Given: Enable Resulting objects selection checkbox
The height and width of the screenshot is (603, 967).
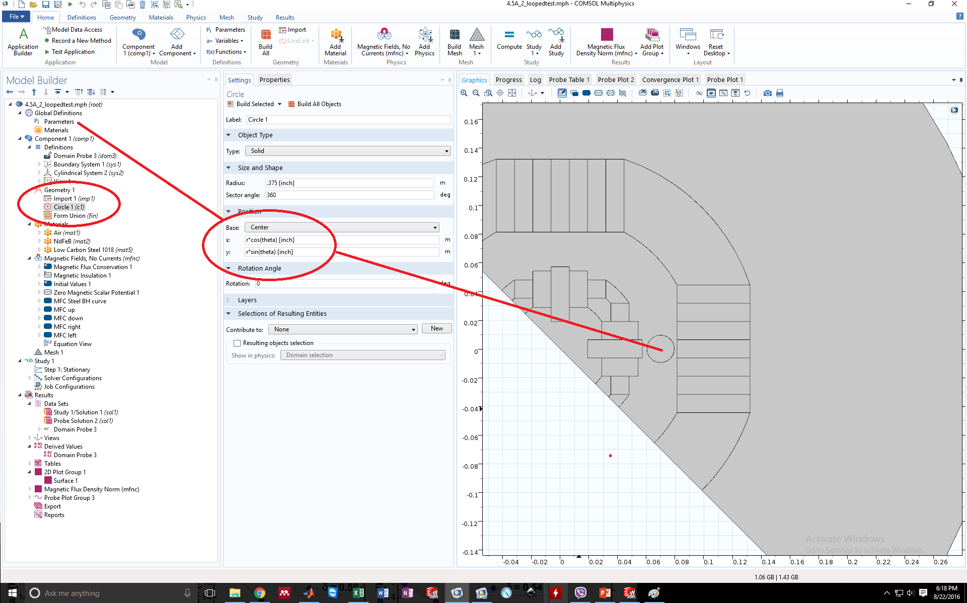Looking at the screenshot, I should click(x=237, y=343).
